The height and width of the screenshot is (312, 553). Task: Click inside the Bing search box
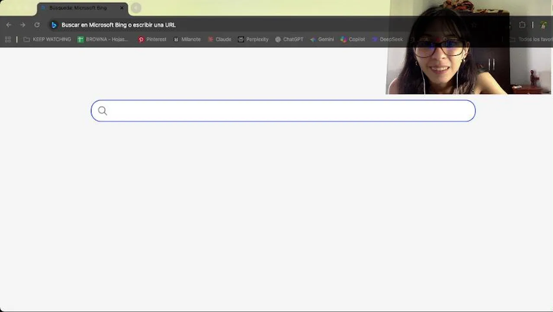coord(283,111)
